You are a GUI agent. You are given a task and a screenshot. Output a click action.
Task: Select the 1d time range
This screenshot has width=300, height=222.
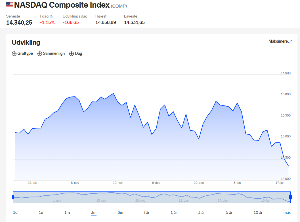15,212
